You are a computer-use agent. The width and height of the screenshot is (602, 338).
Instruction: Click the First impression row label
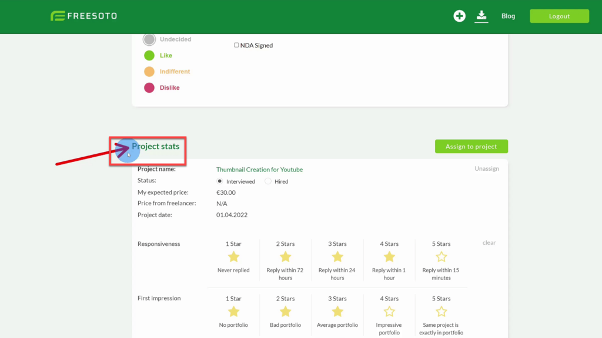click(159, 298)
